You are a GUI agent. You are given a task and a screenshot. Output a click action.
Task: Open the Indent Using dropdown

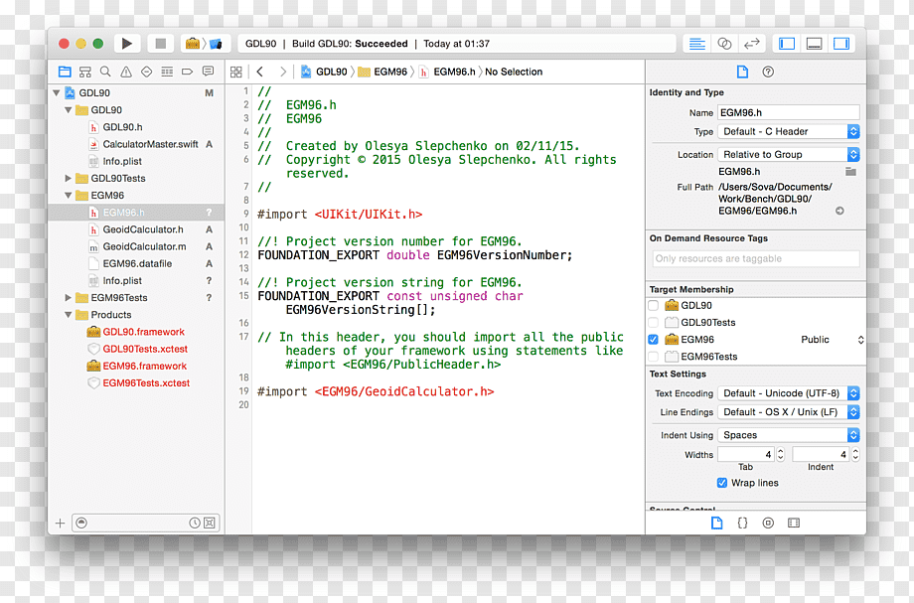789,435
